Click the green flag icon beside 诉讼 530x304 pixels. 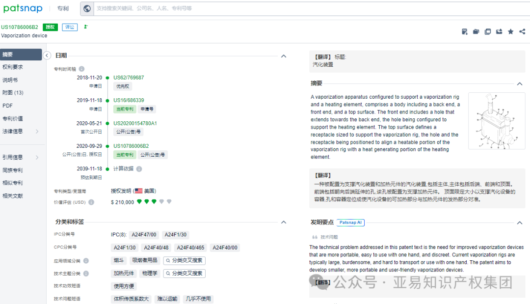pyautogui.click(x=85, y=27)
